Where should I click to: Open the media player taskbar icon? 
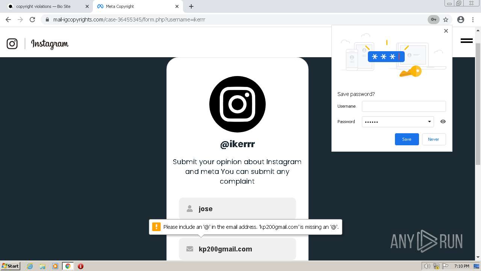[55, 266]
